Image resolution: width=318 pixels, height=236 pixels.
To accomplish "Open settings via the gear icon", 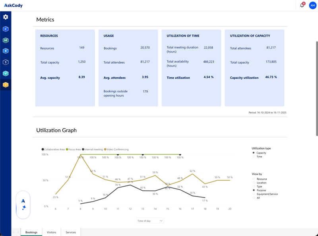I will coord(6,17).
